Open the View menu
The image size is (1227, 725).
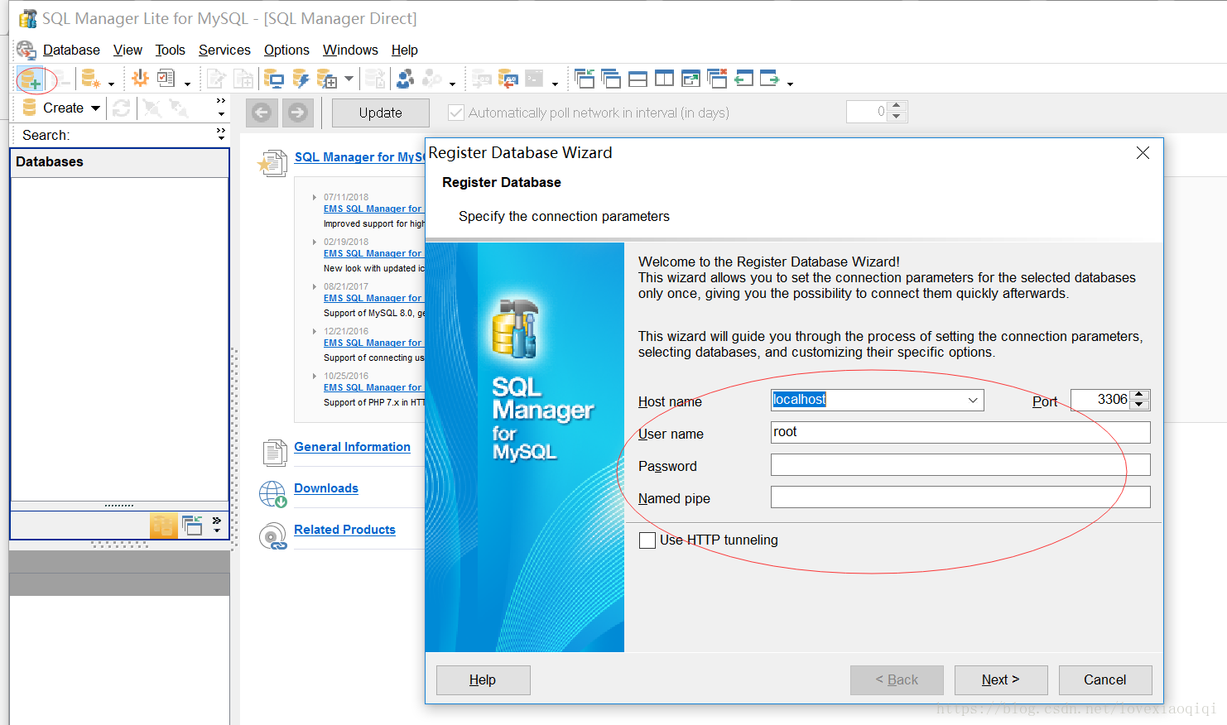coord(128,50)
